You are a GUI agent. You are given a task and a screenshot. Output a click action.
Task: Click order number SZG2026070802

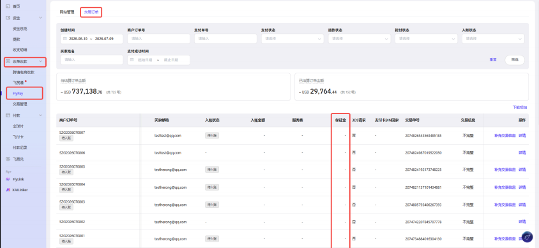point(72,222)
